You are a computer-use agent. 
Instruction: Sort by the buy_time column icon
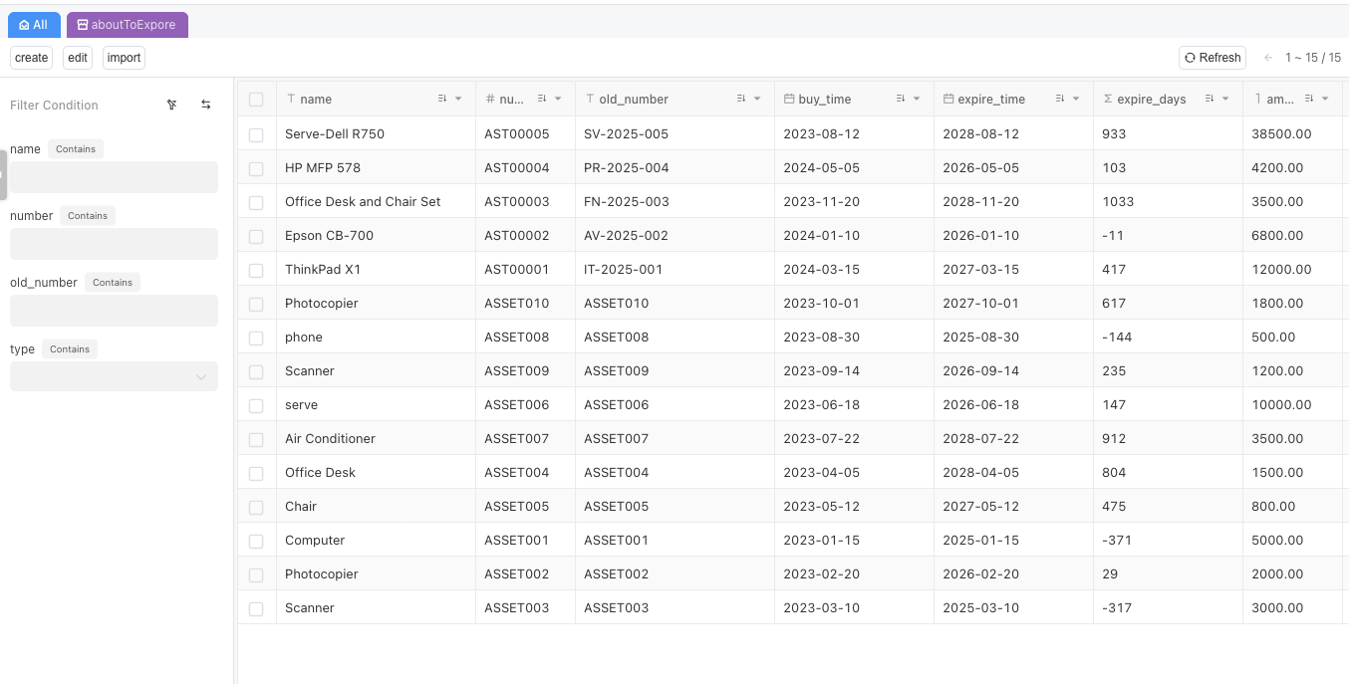click(x=901, y=99)
